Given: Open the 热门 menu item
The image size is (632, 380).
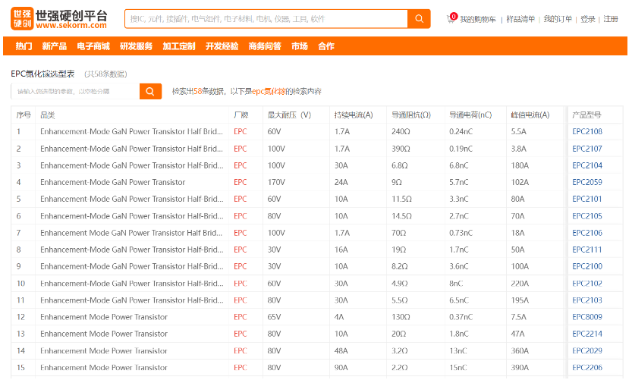Looking at the screenshot, I should (x=24, y=46).
